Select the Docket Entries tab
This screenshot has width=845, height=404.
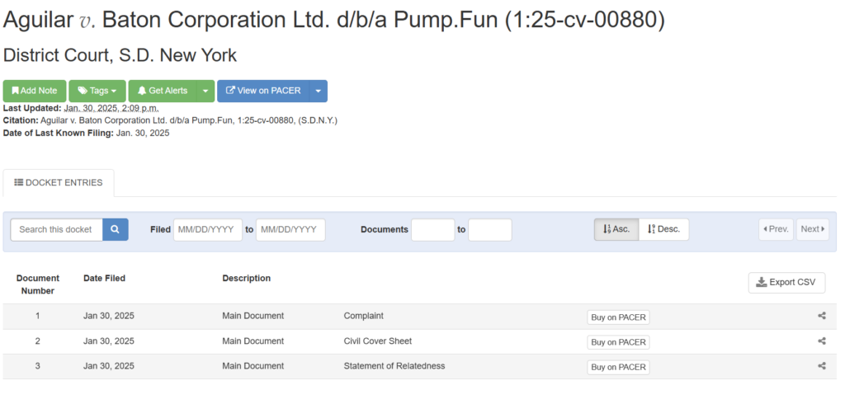click(x=59, y=182)
